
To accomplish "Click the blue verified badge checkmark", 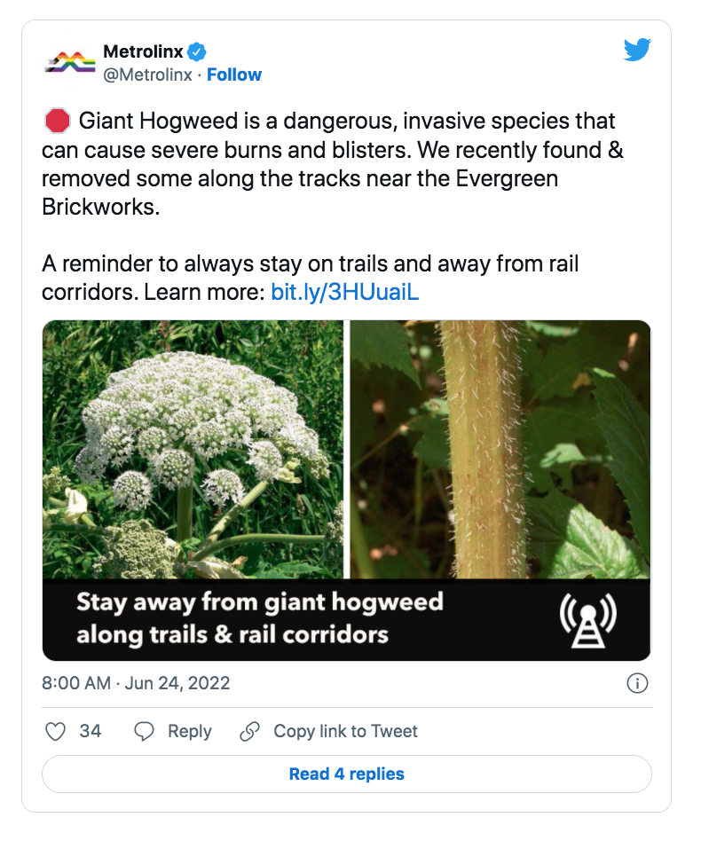I will point(197,52).
